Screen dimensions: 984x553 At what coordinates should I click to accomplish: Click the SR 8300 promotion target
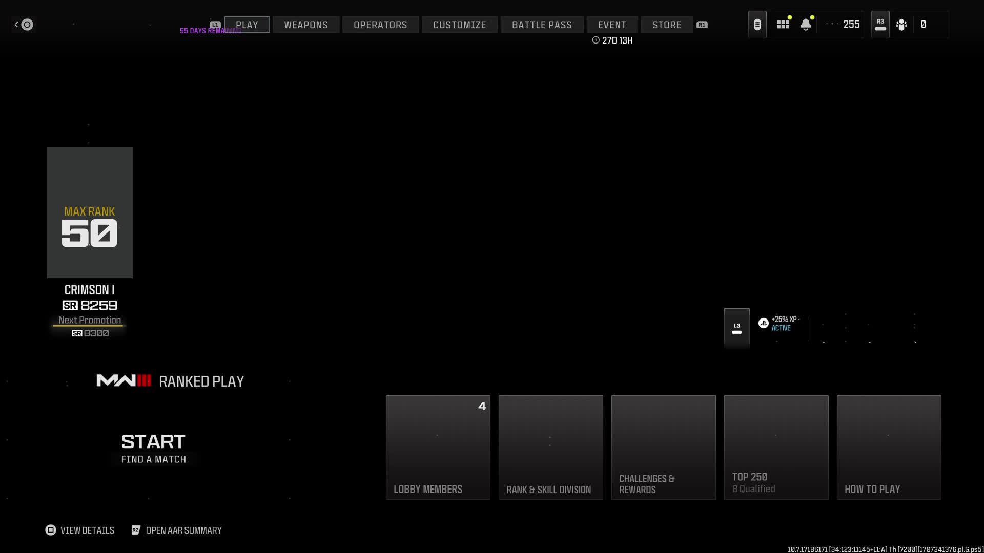click(x=90, y=333)
